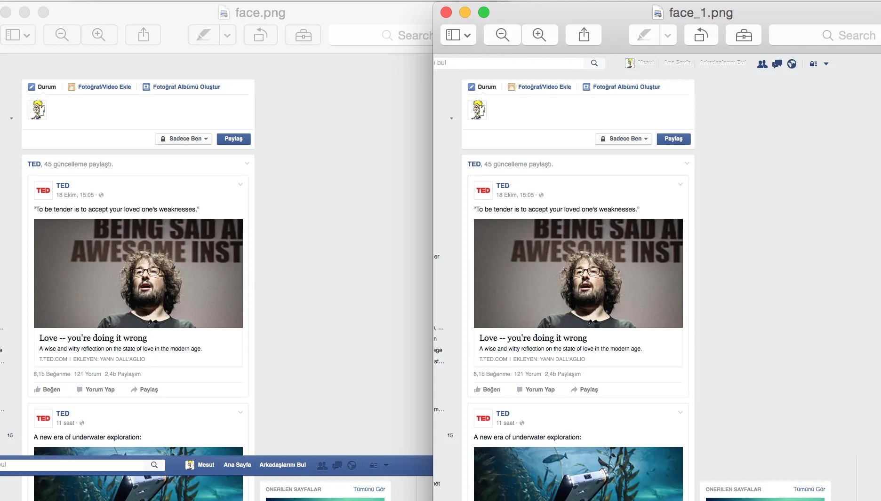Click Paylaş share link under Love post in face.png

click(x=144, y=390)
